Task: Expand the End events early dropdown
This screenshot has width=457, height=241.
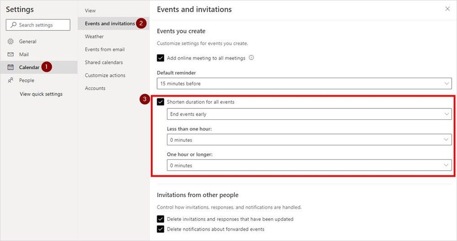Action: [x=309, y=114]
